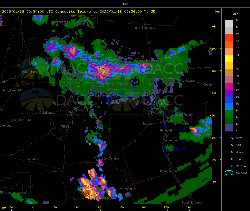Image resolution: width=250 pixels, height=211 pixels.
Task: Click the Los_Toldos map label
Action: click(111, 159)
